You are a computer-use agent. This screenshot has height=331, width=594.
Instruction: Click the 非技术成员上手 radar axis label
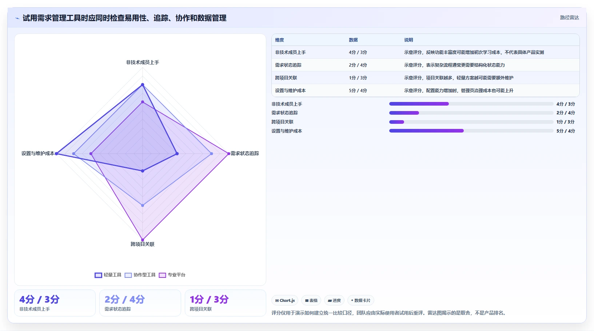point(143,62)
